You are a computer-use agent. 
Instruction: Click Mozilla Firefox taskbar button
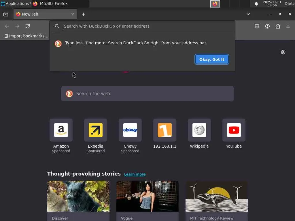tap(60, 3)
